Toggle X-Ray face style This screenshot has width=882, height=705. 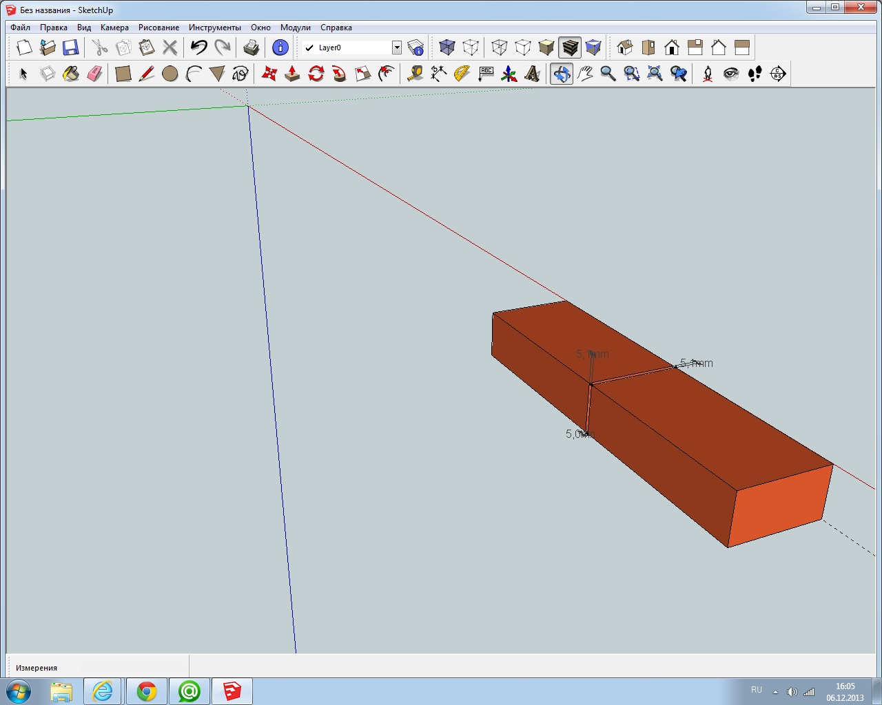tap(447, 48)
